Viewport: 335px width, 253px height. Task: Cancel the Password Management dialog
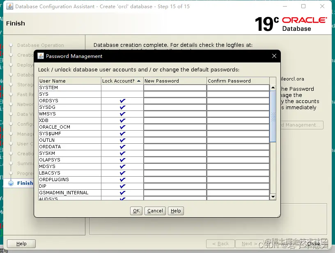pos(155,211)
